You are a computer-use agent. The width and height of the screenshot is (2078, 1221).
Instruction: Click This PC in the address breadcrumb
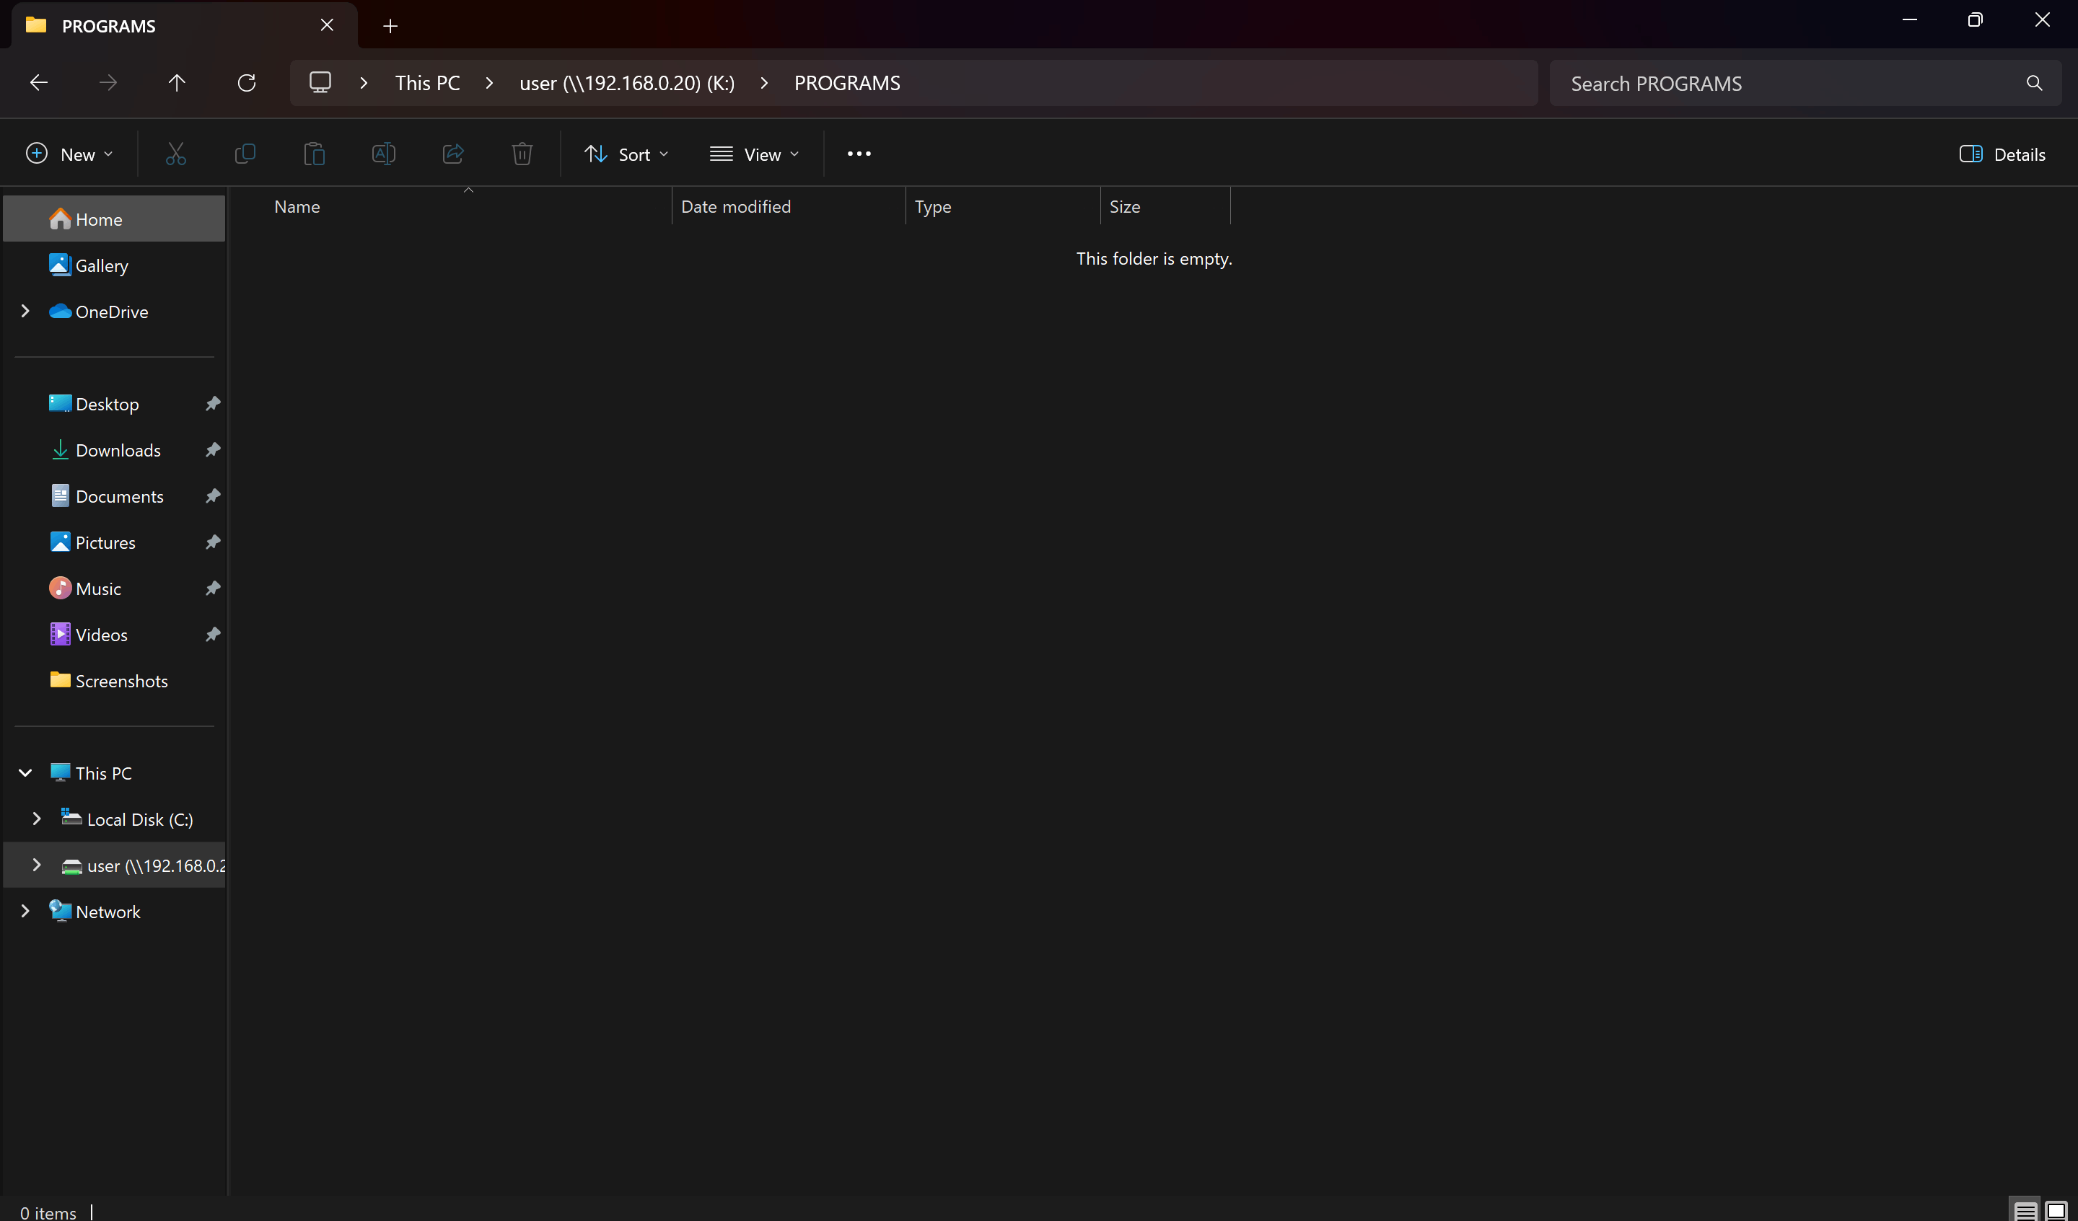point(427,83)
